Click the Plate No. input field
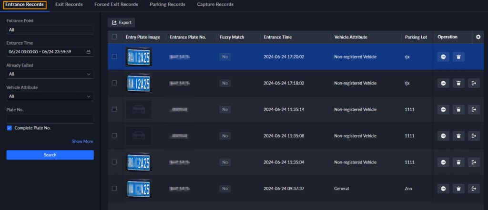 [x=50, y=119]
